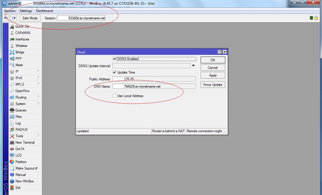Maximize the Cloud dialog window
Image resolution: width=322 pixels, height=195 pixels.
pos(219,52)
